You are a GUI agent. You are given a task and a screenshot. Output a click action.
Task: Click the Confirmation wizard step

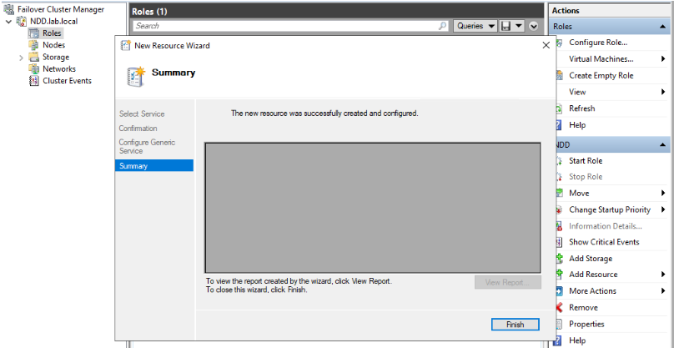[x=138, y=129]
